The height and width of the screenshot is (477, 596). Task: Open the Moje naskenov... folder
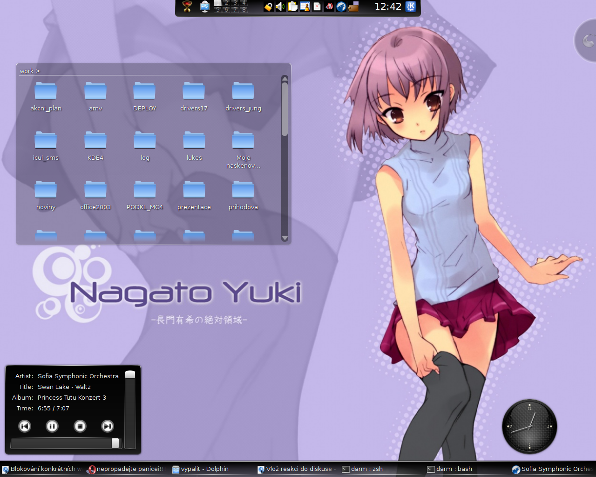243,150
